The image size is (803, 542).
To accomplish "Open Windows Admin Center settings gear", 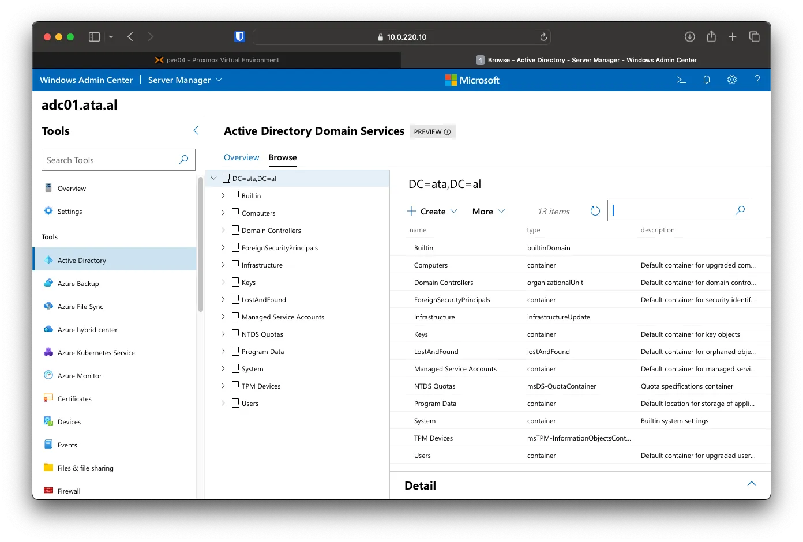I will point(732,80).
